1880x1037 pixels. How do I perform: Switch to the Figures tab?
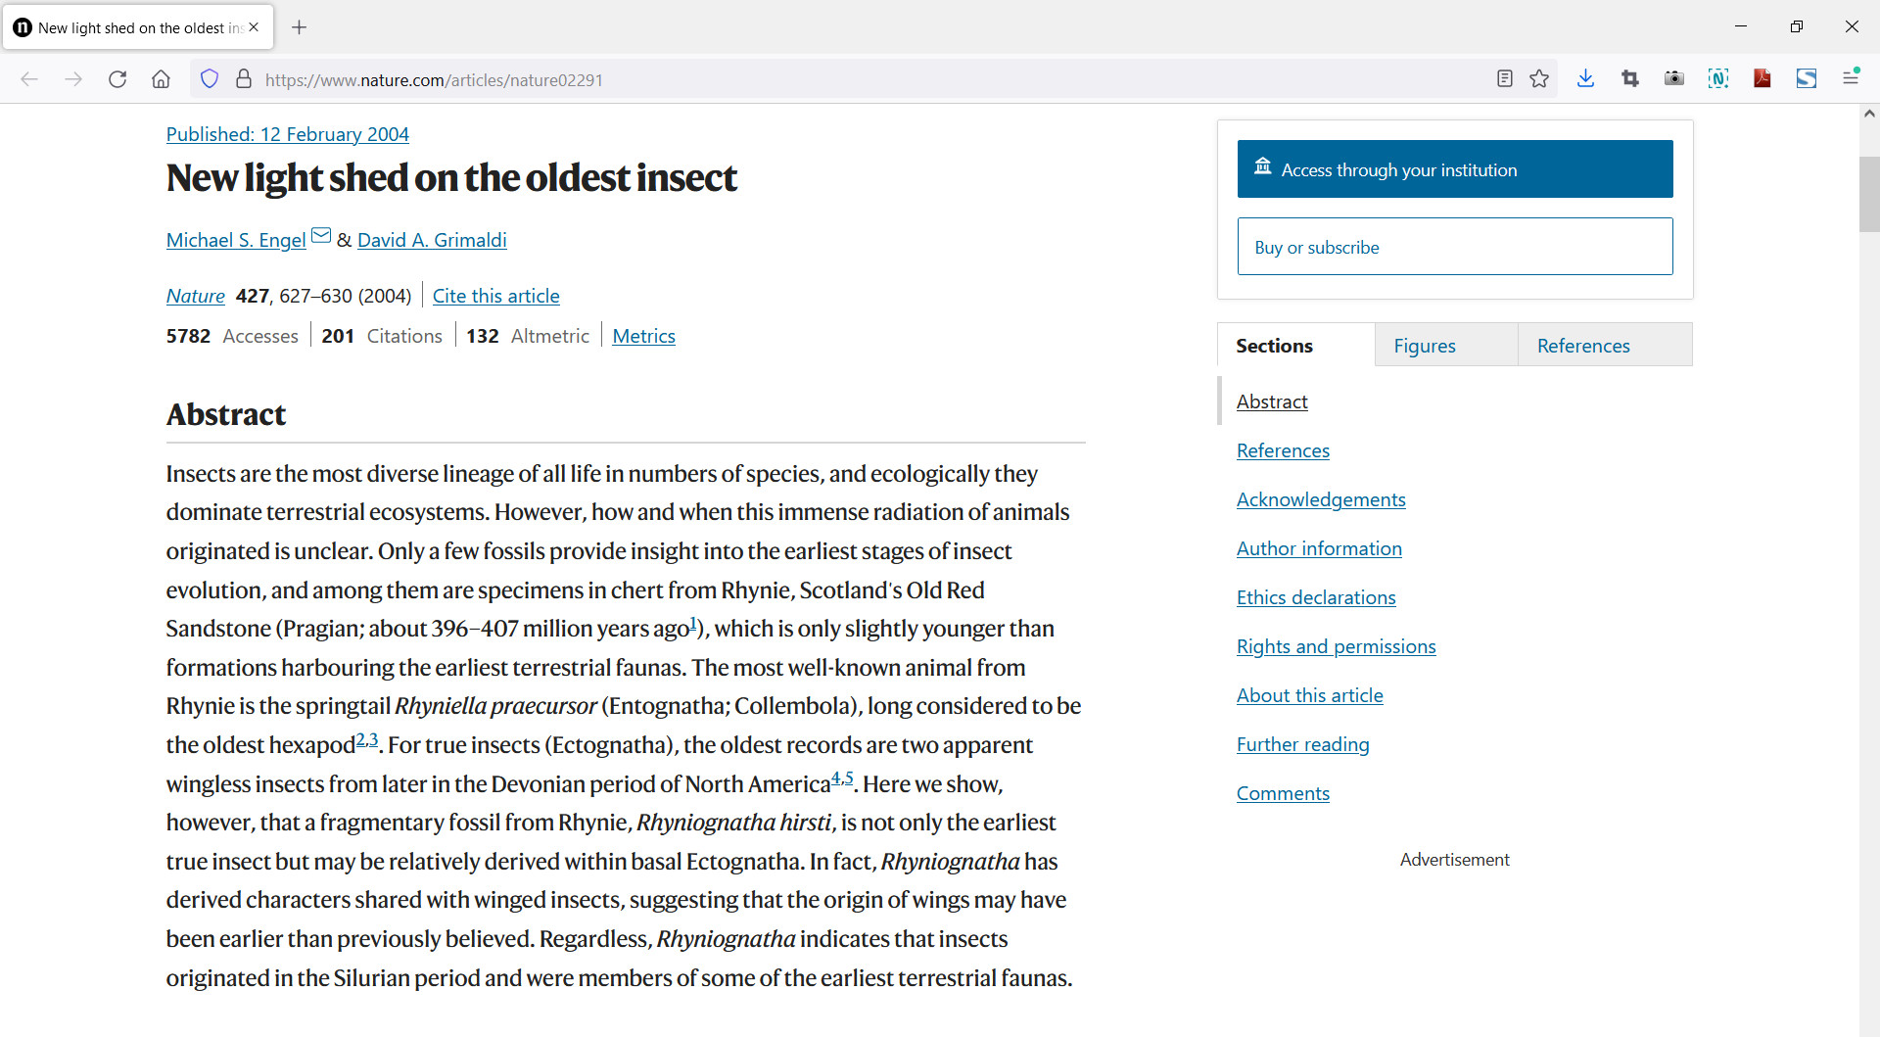tap(1425, 346)
